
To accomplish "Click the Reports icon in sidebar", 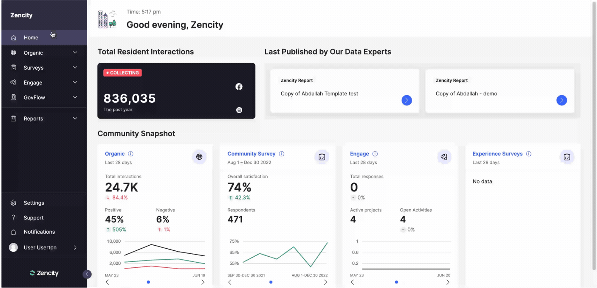I will [13, 118].
